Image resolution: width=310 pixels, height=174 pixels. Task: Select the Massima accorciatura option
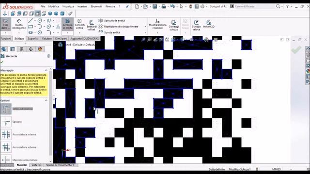pos(6,159)
